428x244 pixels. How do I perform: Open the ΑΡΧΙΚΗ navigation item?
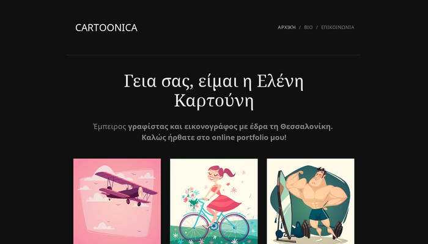click(287, 27)
